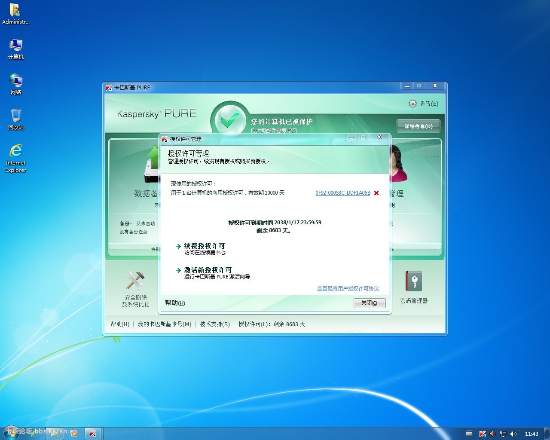Click the expiry text 2038/1/17 23:59:59
550x440 pixels.
[x=298, y=223]
